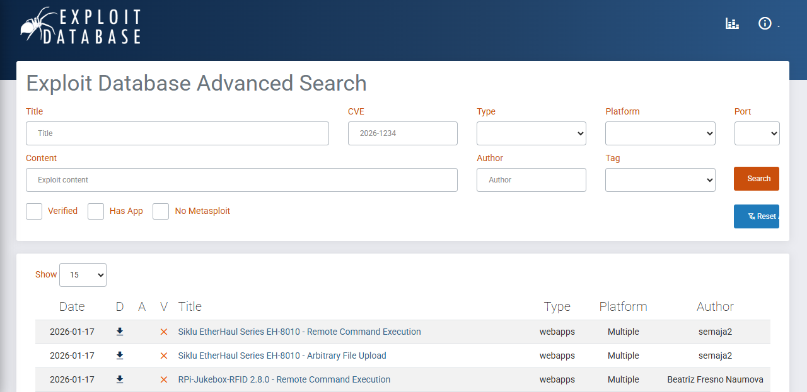Open site statistics via the bar chart icon
The image size is (807, 392).
click(732, 23)
